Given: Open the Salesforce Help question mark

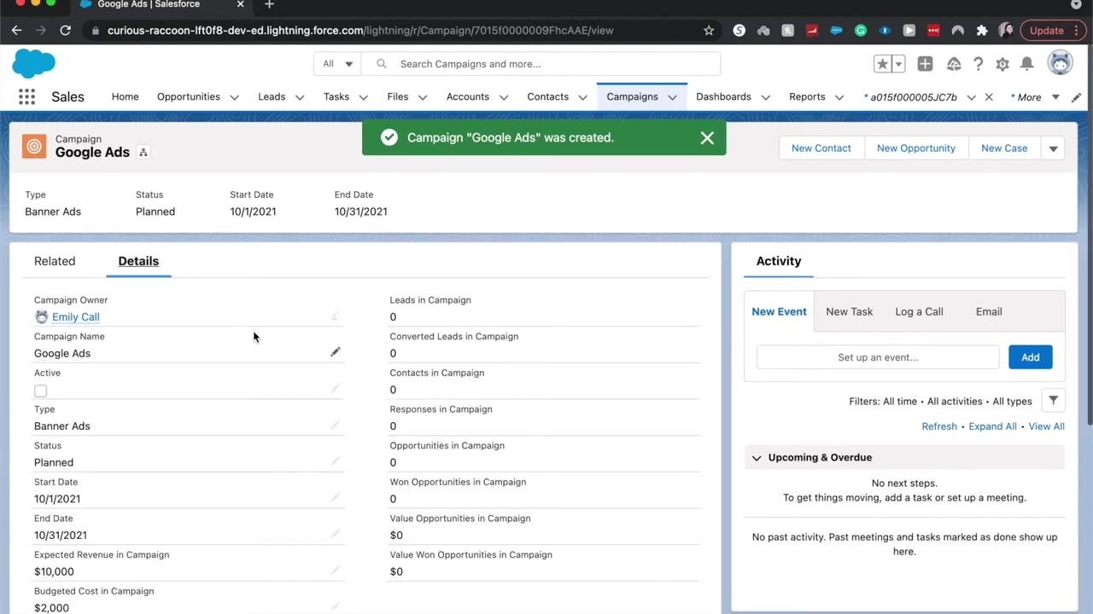Looking at the screenshot, I should (979, 64).
